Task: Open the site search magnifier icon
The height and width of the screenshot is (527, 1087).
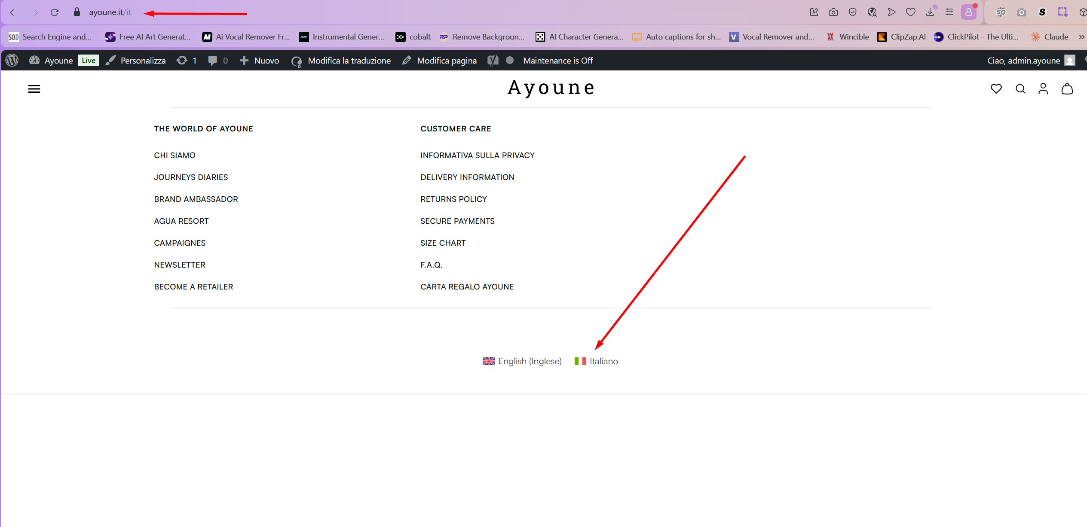Action: click(x=1020, y=89)
